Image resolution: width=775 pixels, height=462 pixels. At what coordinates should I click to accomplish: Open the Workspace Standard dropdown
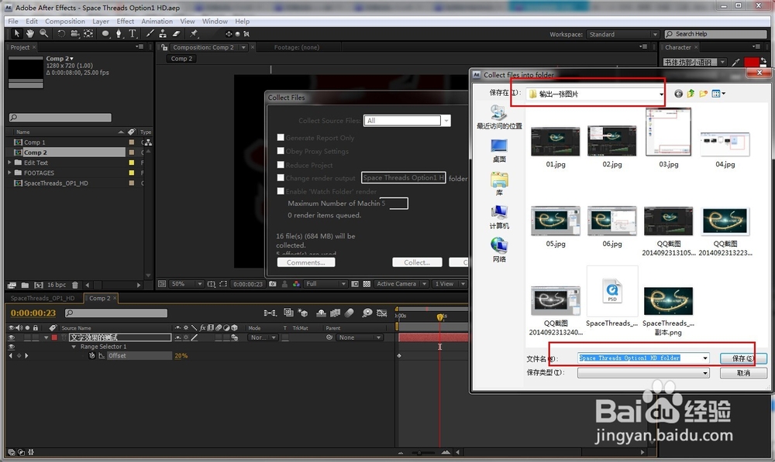[x=623, y=34]
